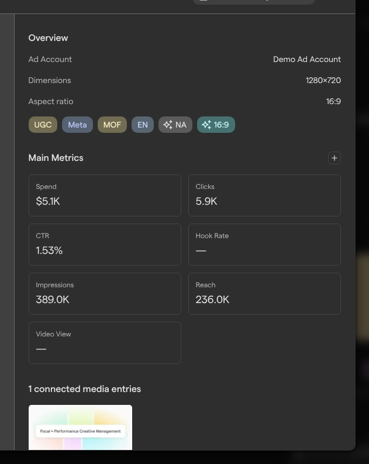Click the 1 connected media entries heading
The image size is (369, 464).
coord(85,389)
